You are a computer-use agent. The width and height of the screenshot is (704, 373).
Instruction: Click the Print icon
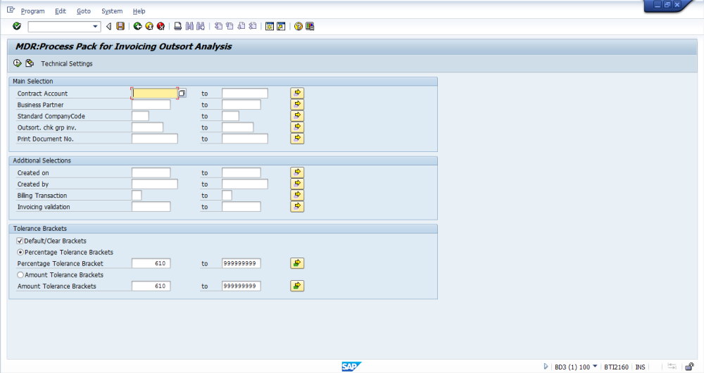pyautogui.click(x=178, y=26)
